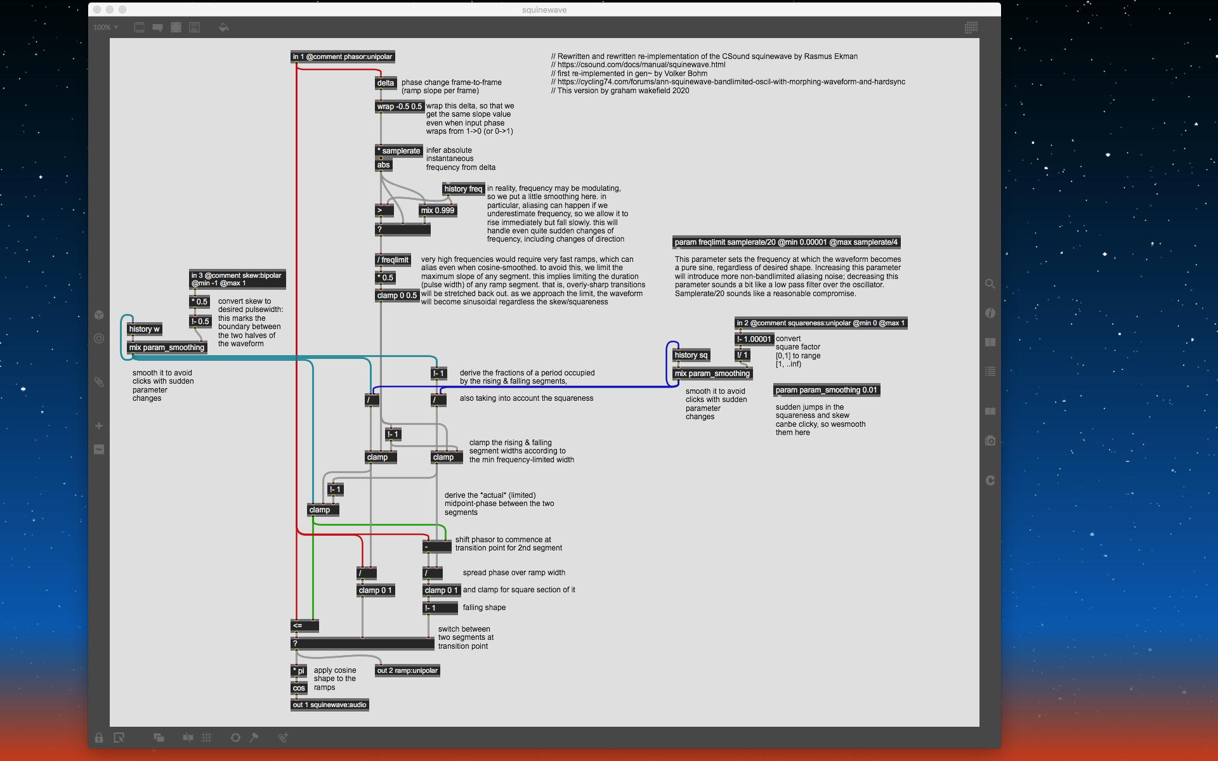
Task: Click the comment bubble toolbar icon
Action: pyautogui.click(x=157, y=27)
